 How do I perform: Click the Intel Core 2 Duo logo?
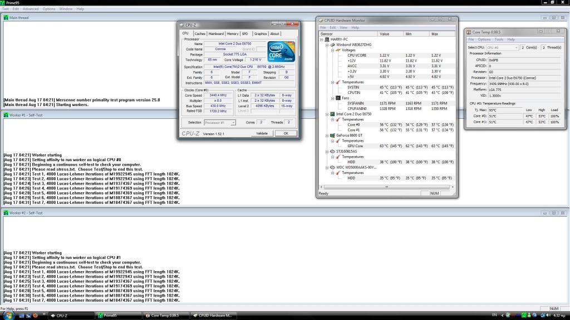280,52
